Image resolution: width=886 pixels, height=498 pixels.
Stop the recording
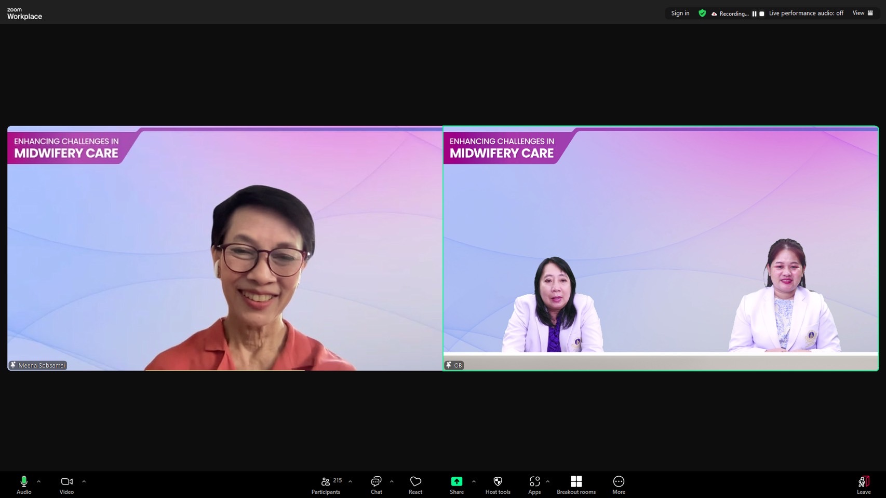(762, 14)
